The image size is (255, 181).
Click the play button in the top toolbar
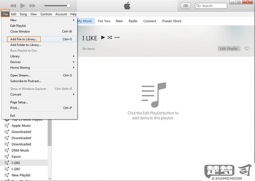click(23, 6)
